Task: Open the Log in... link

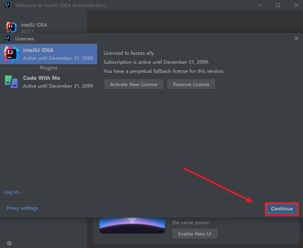Action: tap(13, 192)
